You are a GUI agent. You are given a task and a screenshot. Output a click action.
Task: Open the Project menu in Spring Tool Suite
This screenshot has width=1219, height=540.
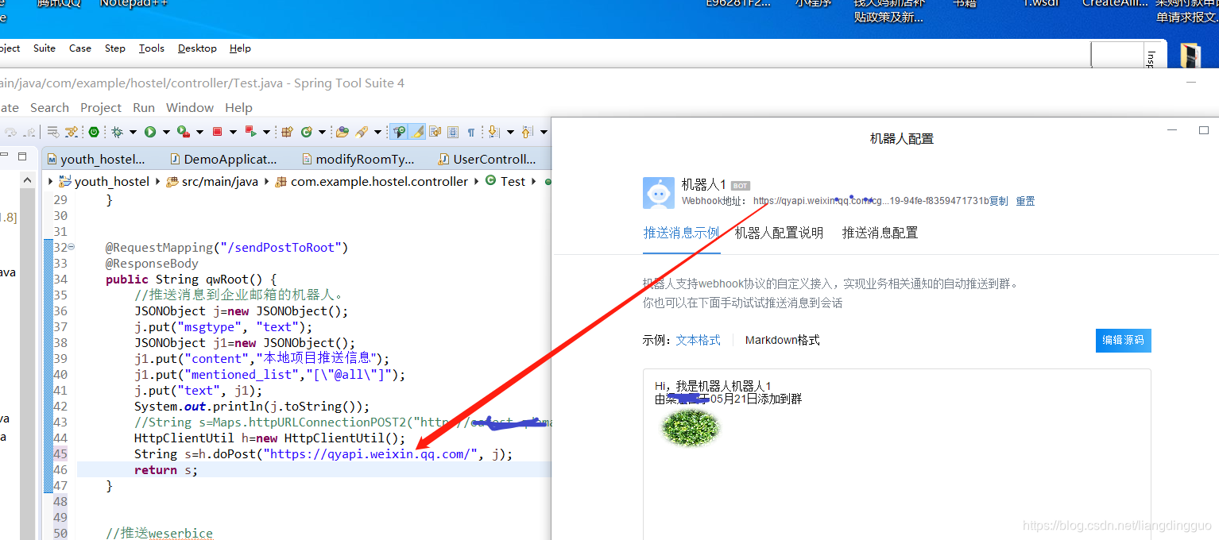pos(101,107)
